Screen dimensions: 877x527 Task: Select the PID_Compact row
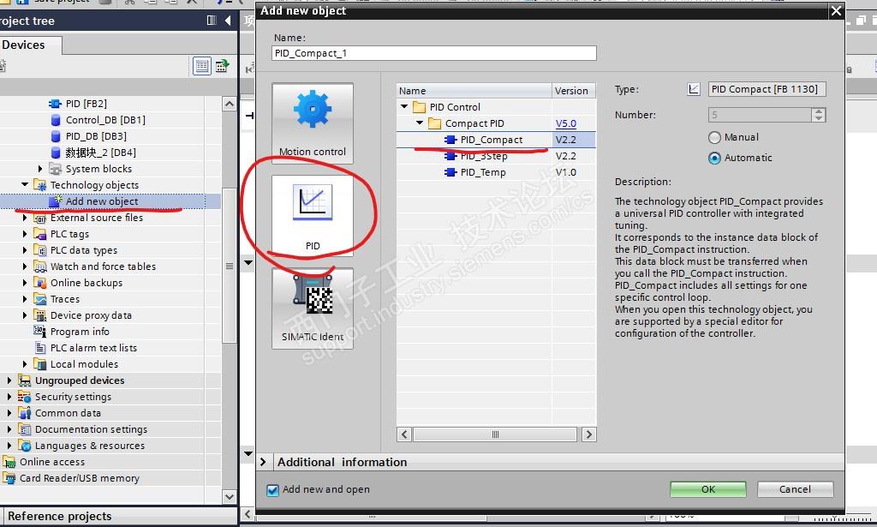tap(496, 140)
